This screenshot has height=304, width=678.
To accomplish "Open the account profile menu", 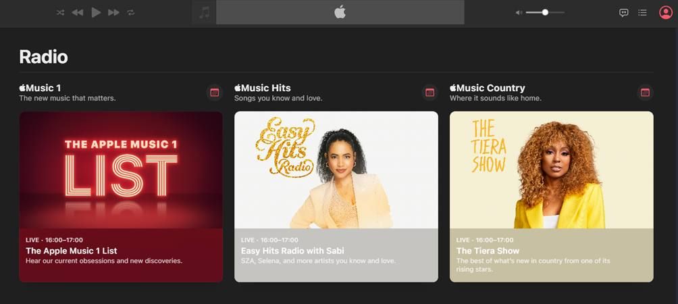I will click(x=665, y=13).
